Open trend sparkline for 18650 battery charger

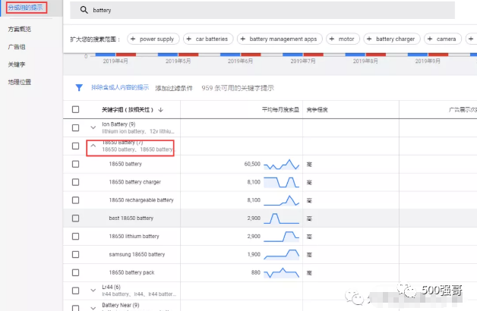coord(281,182)
